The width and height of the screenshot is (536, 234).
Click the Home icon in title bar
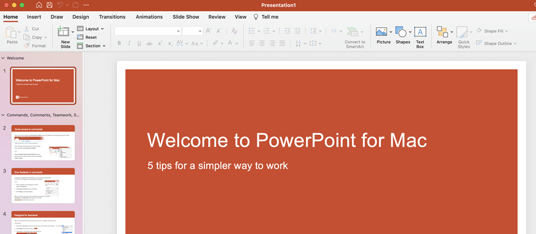[x=39, y=5]
